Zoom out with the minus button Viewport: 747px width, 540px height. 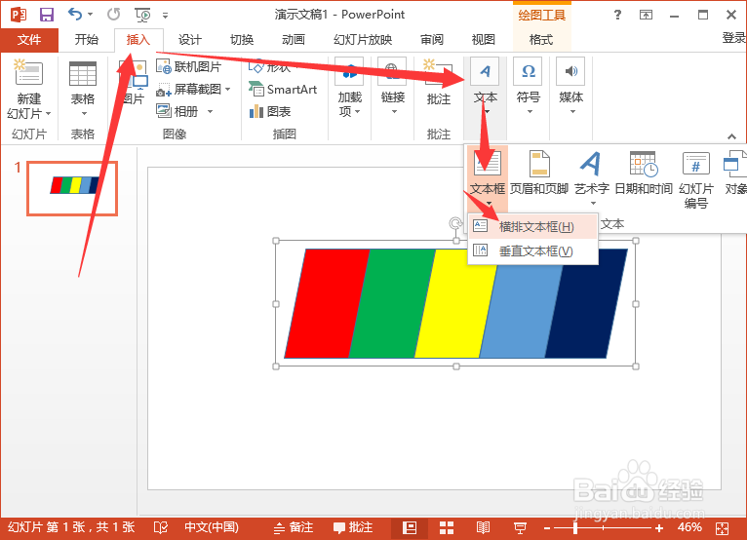(x=547, y=528)
